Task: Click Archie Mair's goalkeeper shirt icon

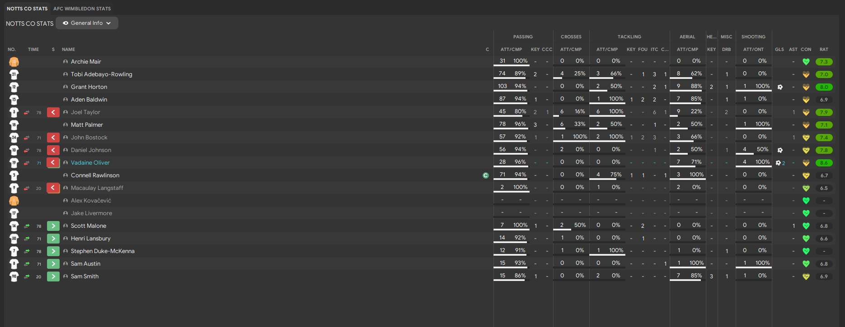Action: pyautogui.click(x=14, y=62)
